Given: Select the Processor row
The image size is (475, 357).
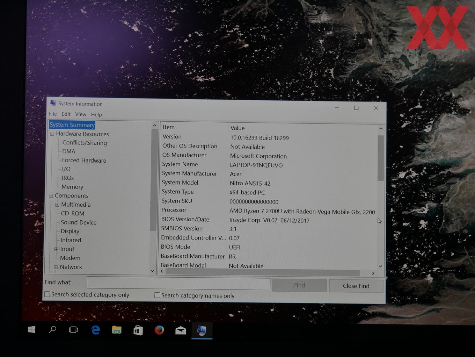Looking at the screenshot, I should coord(268,211).
